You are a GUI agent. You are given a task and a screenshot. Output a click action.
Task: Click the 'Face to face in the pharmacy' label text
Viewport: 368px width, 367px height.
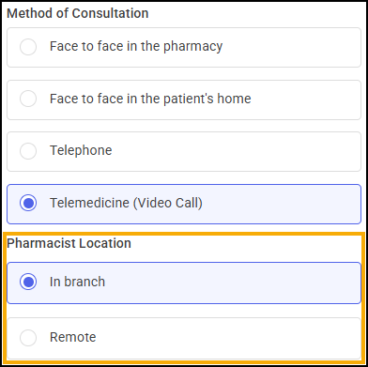click(x=136, y=46)
